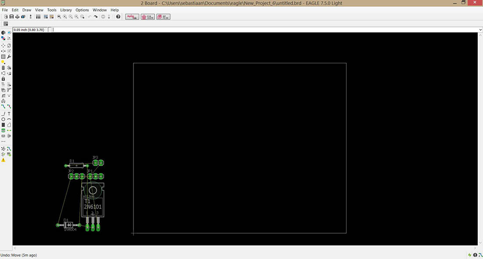Screen dimensions: 483x259
Task: Select the D1 1N4004 diode component
Action: [x=68, y=225]
